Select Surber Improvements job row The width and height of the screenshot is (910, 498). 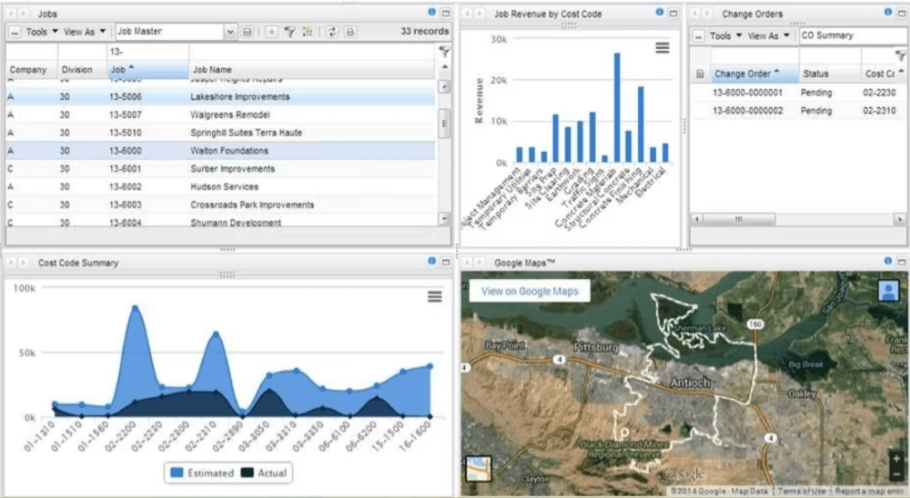pyautogui.click(x=220, y=169)
